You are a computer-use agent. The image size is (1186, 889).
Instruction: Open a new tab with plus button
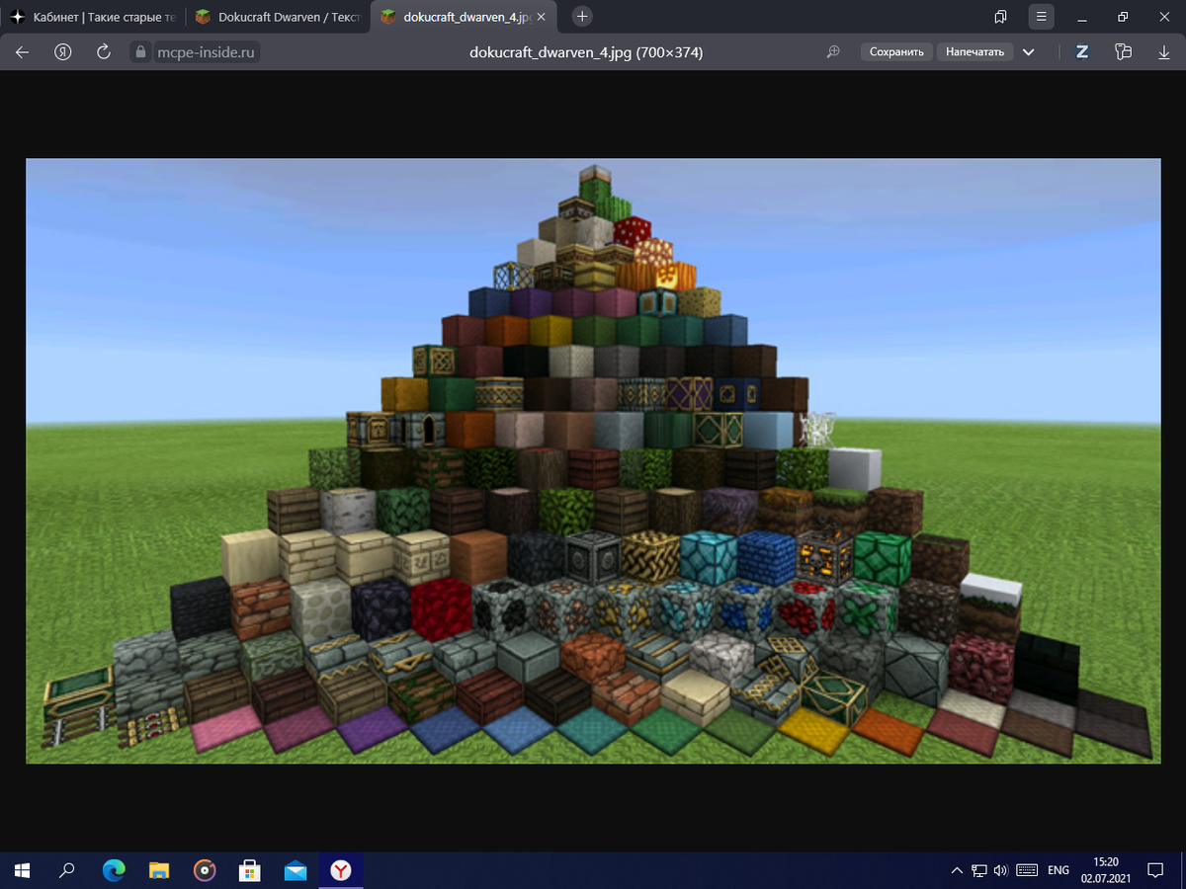pyautogui.click(x=583, y=17)
